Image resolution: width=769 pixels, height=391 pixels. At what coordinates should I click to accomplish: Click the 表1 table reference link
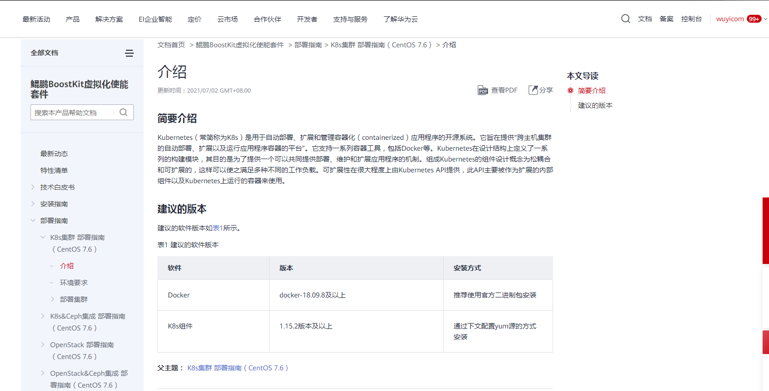[218, 228]
